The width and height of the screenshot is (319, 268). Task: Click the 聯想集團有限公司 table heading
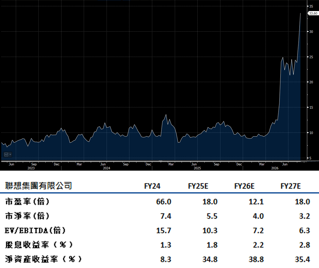pos(39,186)
